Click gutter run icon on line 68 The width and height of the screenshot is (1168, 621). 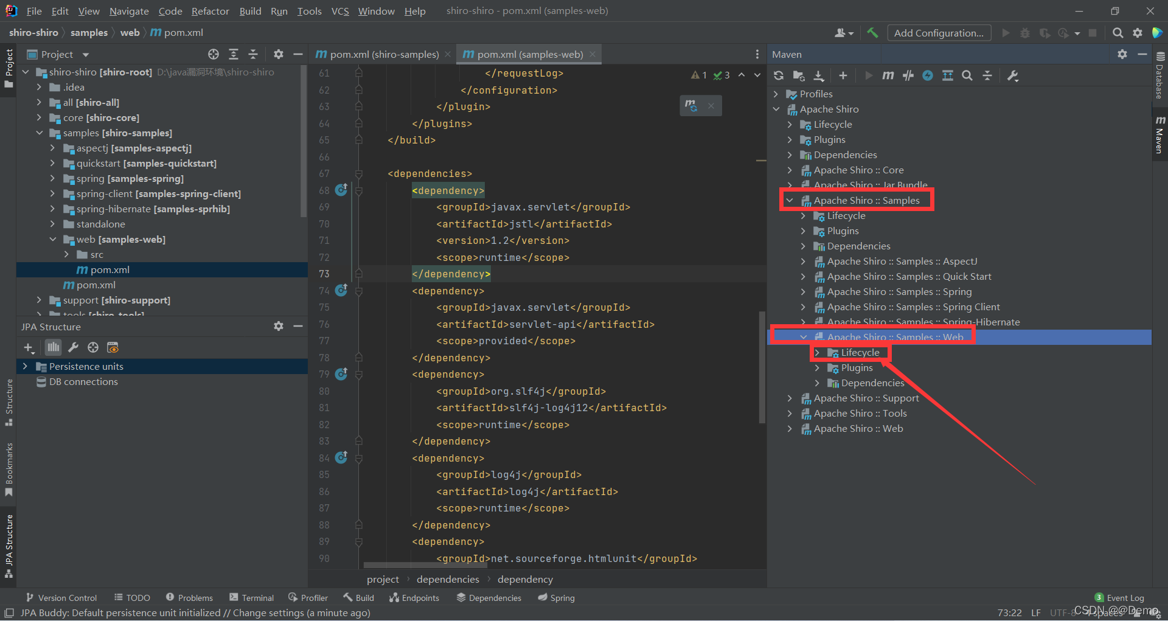[x=341, y=190]
